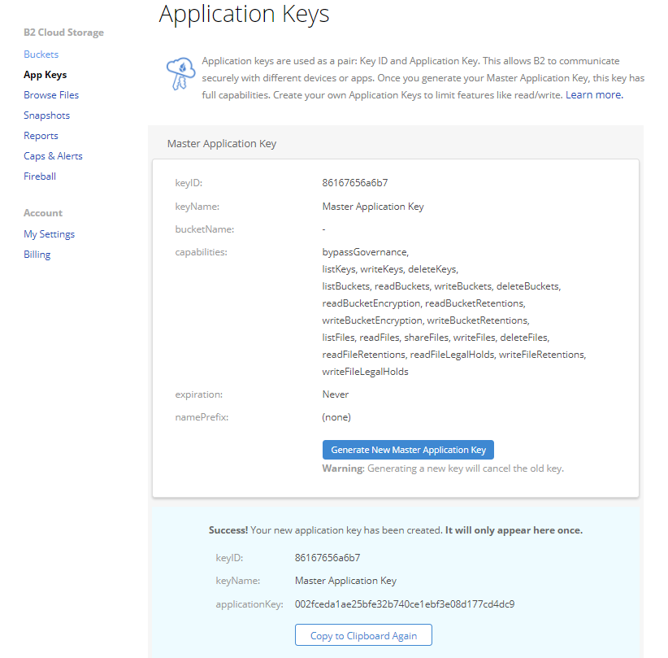Click keyName value in the Success panel
Image resolution: width=668 pixels, height=658 pixels.
click(345, 581)
